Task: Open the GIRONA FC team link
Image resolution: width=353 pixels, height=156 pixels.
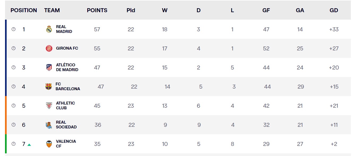Action: click(67, 48)
